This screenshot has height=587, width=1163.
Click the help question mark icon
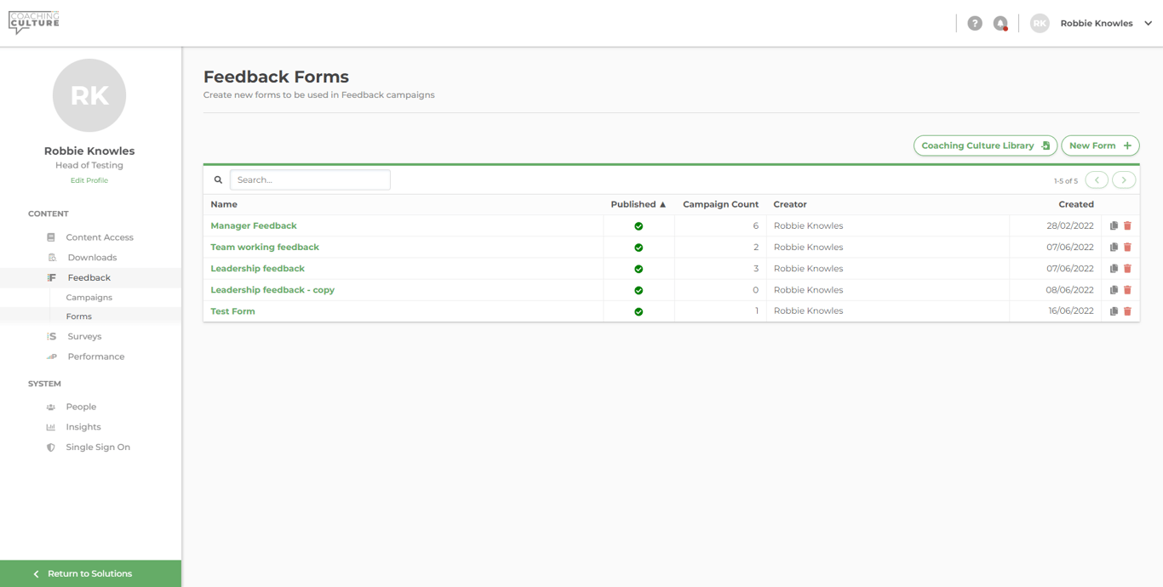975,24
